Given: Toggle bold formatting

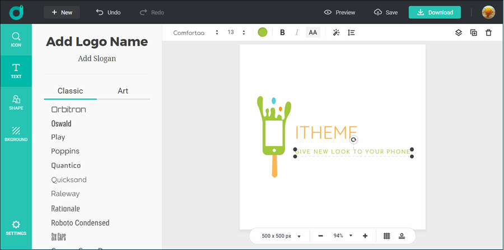Looking at the screenshot, I should pos(282,32).
